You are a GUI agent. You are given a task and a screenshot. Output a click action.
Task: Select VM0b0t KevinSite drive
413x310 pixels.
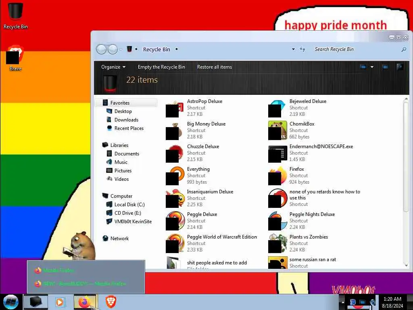[x=133, y=222]
